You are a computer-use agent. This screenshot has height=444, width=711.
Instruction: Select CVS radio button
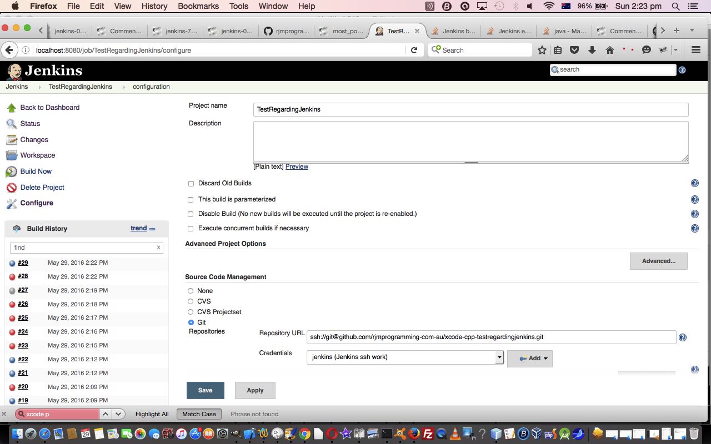(191, 301)
